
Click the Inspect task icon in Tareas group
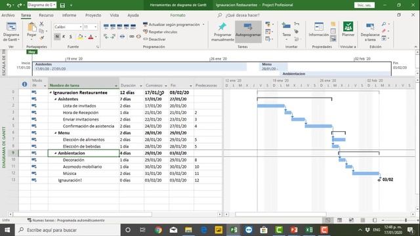(x=268, y=24)
